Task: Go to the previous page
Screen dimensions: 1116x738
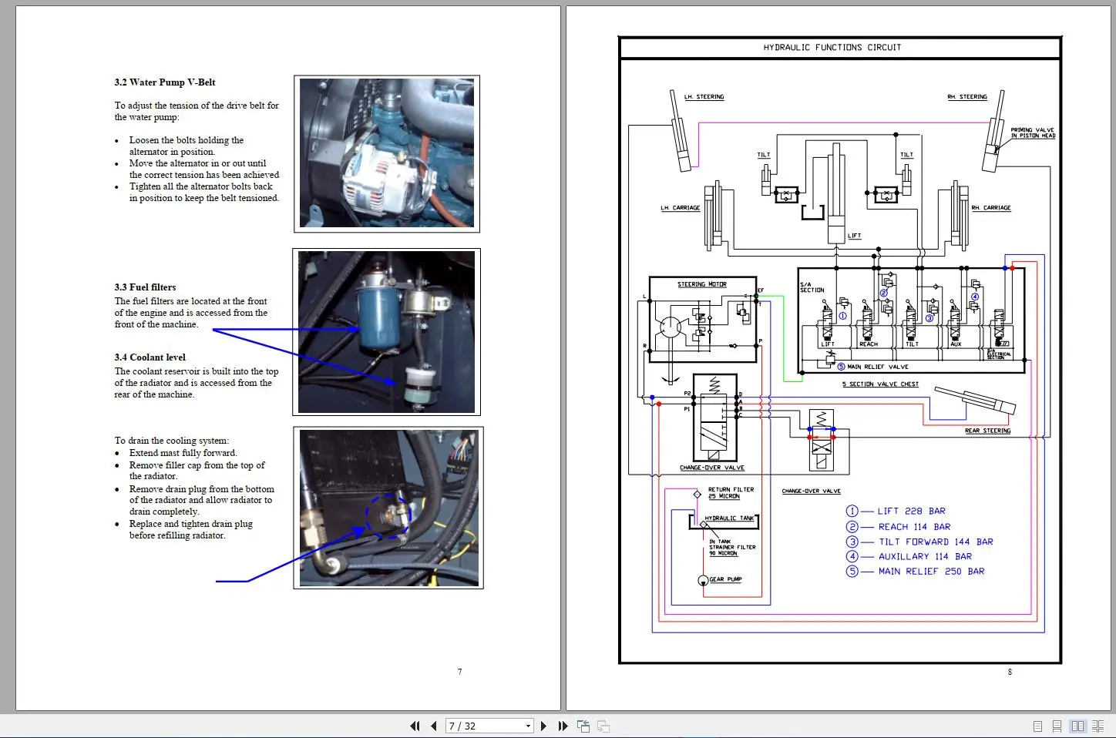Action: (433, 726)
